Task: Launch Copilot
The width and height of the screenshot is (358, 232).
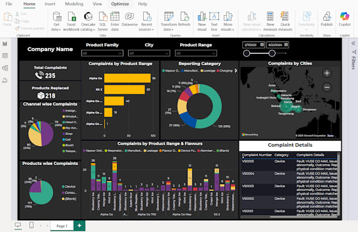Action: (344, 19)
